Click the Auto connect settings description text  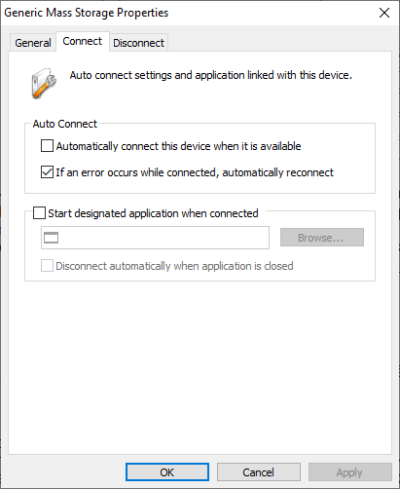pyautogui.click(x=211, y=75)
